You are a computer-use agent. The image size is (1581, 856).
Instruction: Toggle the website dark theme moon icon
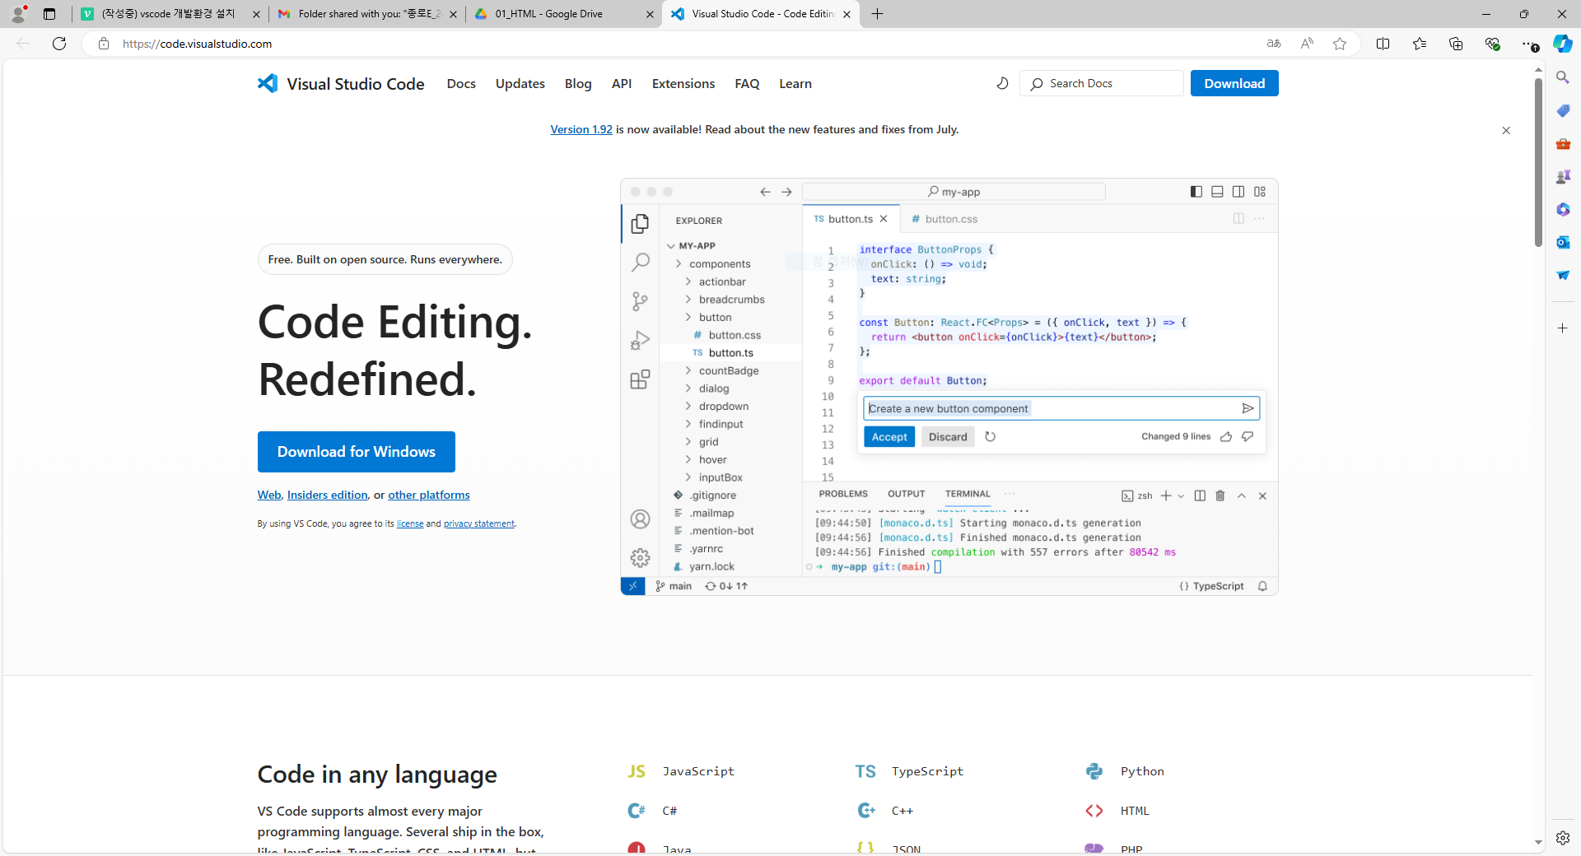[1002, 83]
